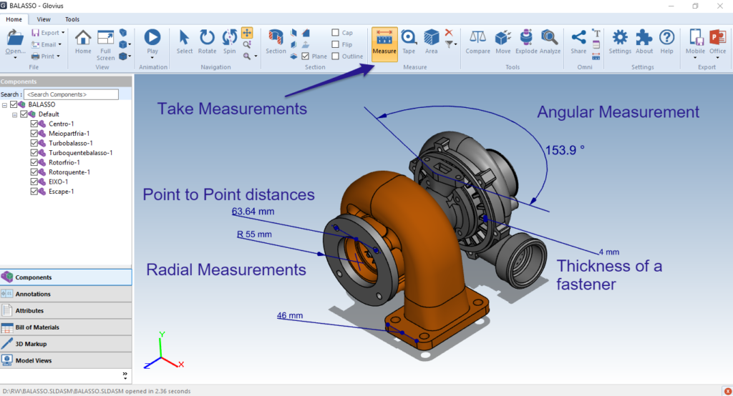
Task: Open Help from the ribbon
Action: 667,37
